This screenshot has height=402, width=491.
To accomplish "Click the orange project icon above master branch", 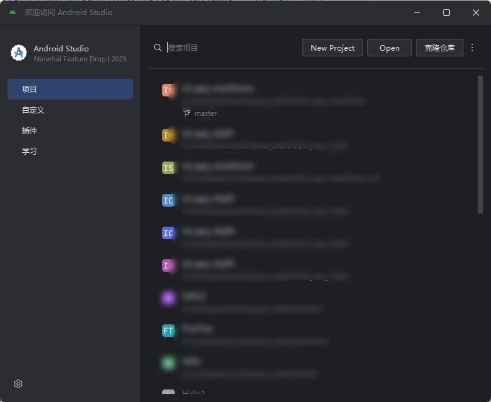I will point(168,90).
